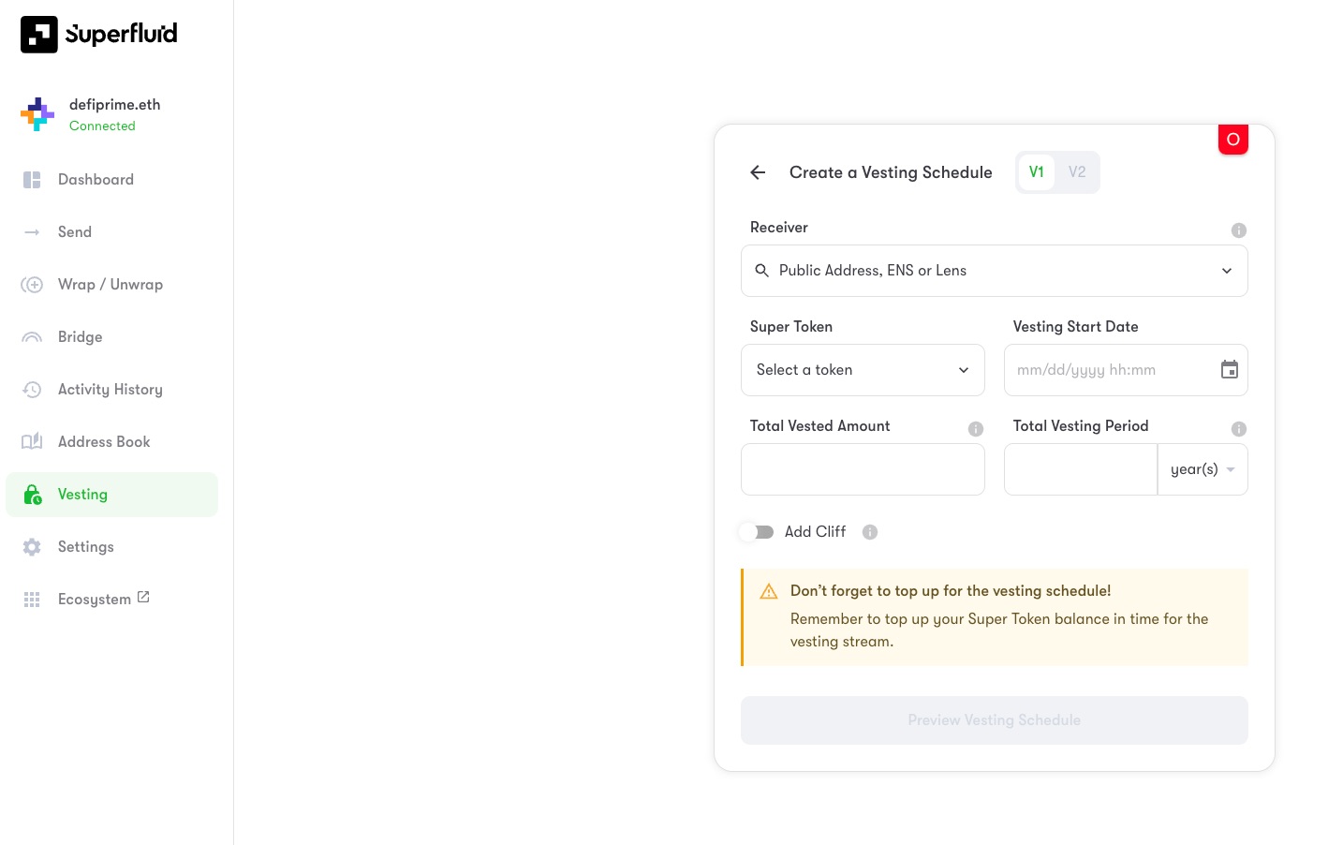This screenshot has height=845, width=1328.
Task: Go to Dashboard in the sidebar
Action: click(96, 180)
